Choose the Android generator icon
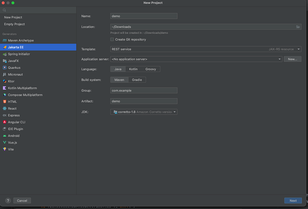Image resolution: width=308 pixels, height=209 pixels. point(5,136)
